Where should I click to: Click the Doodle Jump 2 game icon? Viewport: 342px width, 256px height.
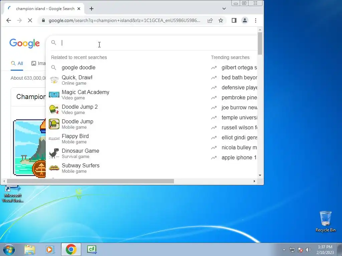pyautogui.click(x=54, y=109)
